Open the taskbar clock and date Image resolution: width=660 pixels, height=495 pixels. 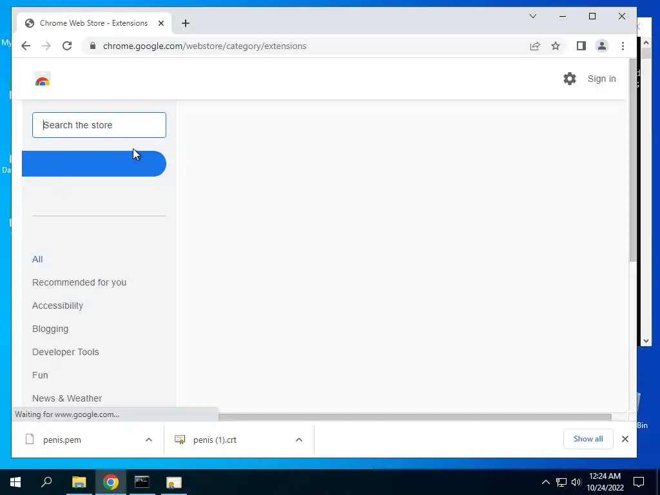pyautogui.click(x=605, y=482)
